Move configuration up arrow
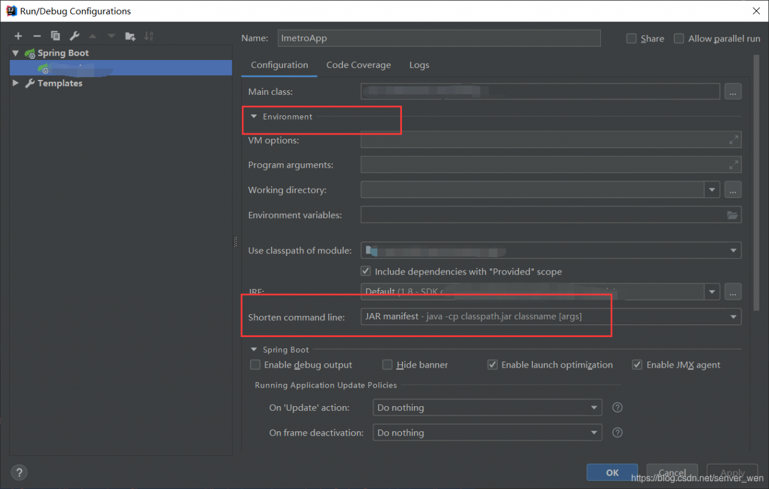Viewport: 769px width, 489px height. point(93,36)
